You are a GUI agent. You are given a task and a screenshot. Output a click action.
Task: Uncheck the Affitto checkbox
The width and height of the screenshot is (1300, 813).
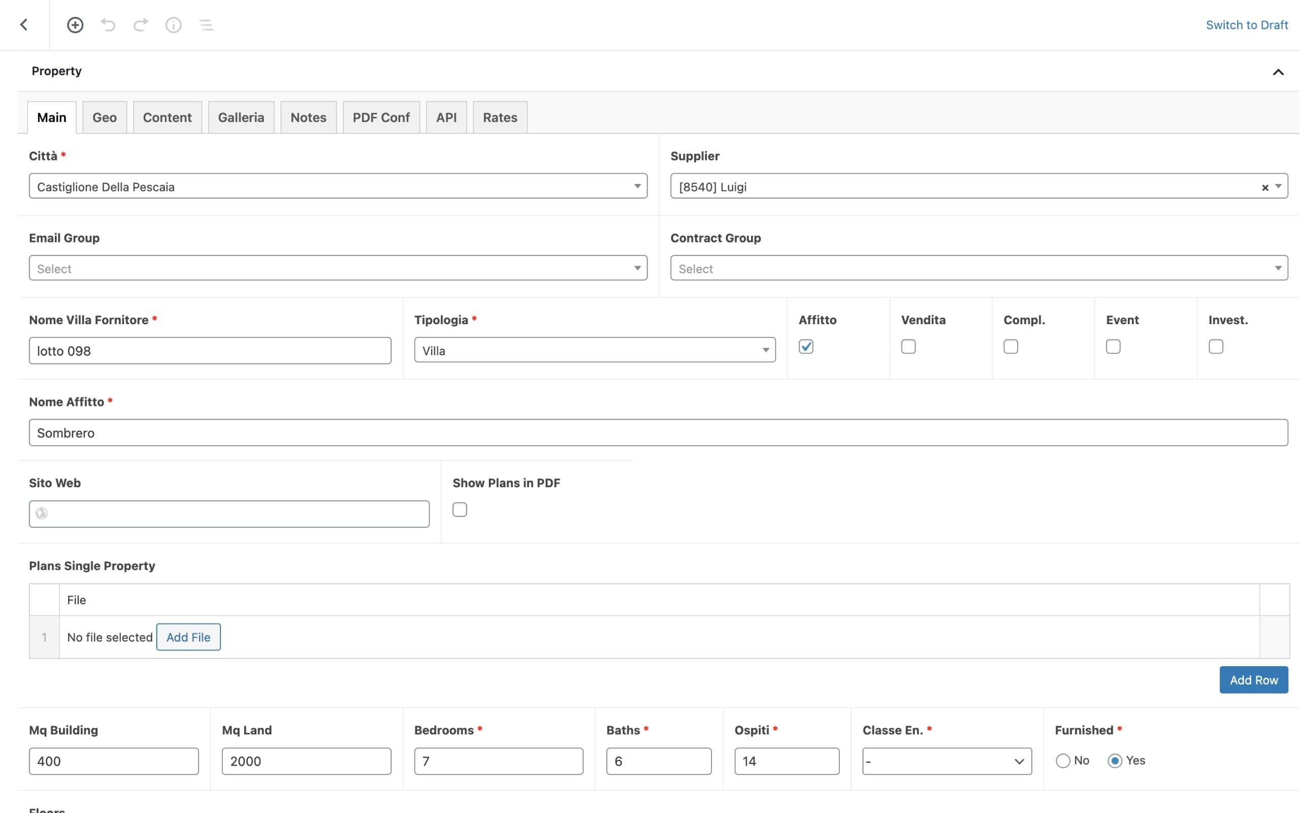pyautogui.click(x=806, y=347)
